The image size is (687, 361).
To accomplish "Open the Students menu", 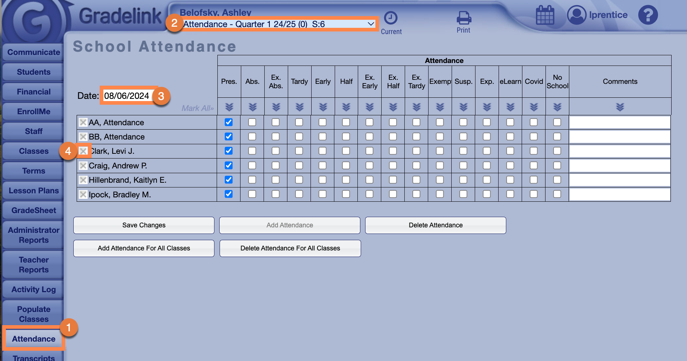I will click(33, 72).
